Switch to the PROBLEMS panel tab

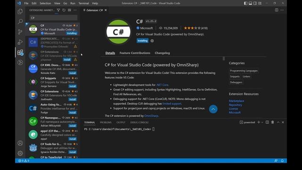[x=106, y=122]
